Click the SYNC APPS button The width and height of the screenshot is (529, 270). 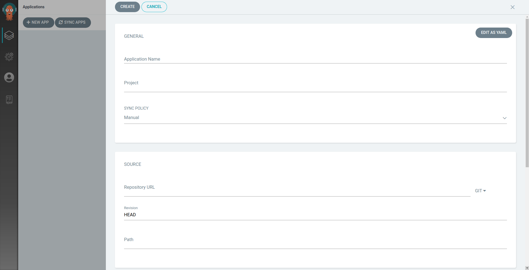[73, 22]
